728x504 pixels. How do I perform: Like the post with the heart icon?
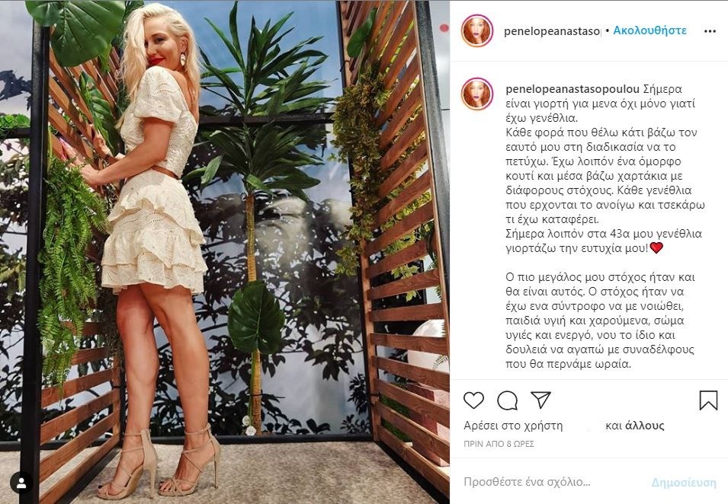[473, 400]
